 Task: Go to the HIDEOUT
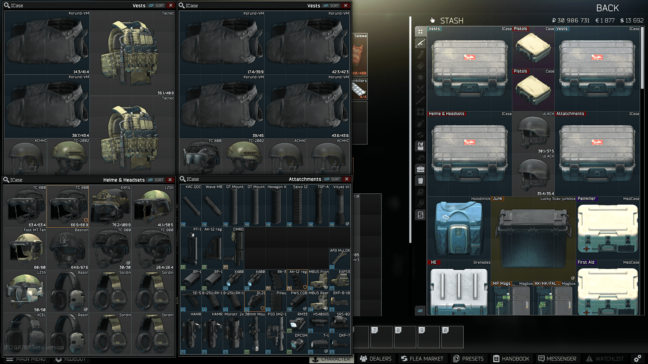(x=70, y=359)
